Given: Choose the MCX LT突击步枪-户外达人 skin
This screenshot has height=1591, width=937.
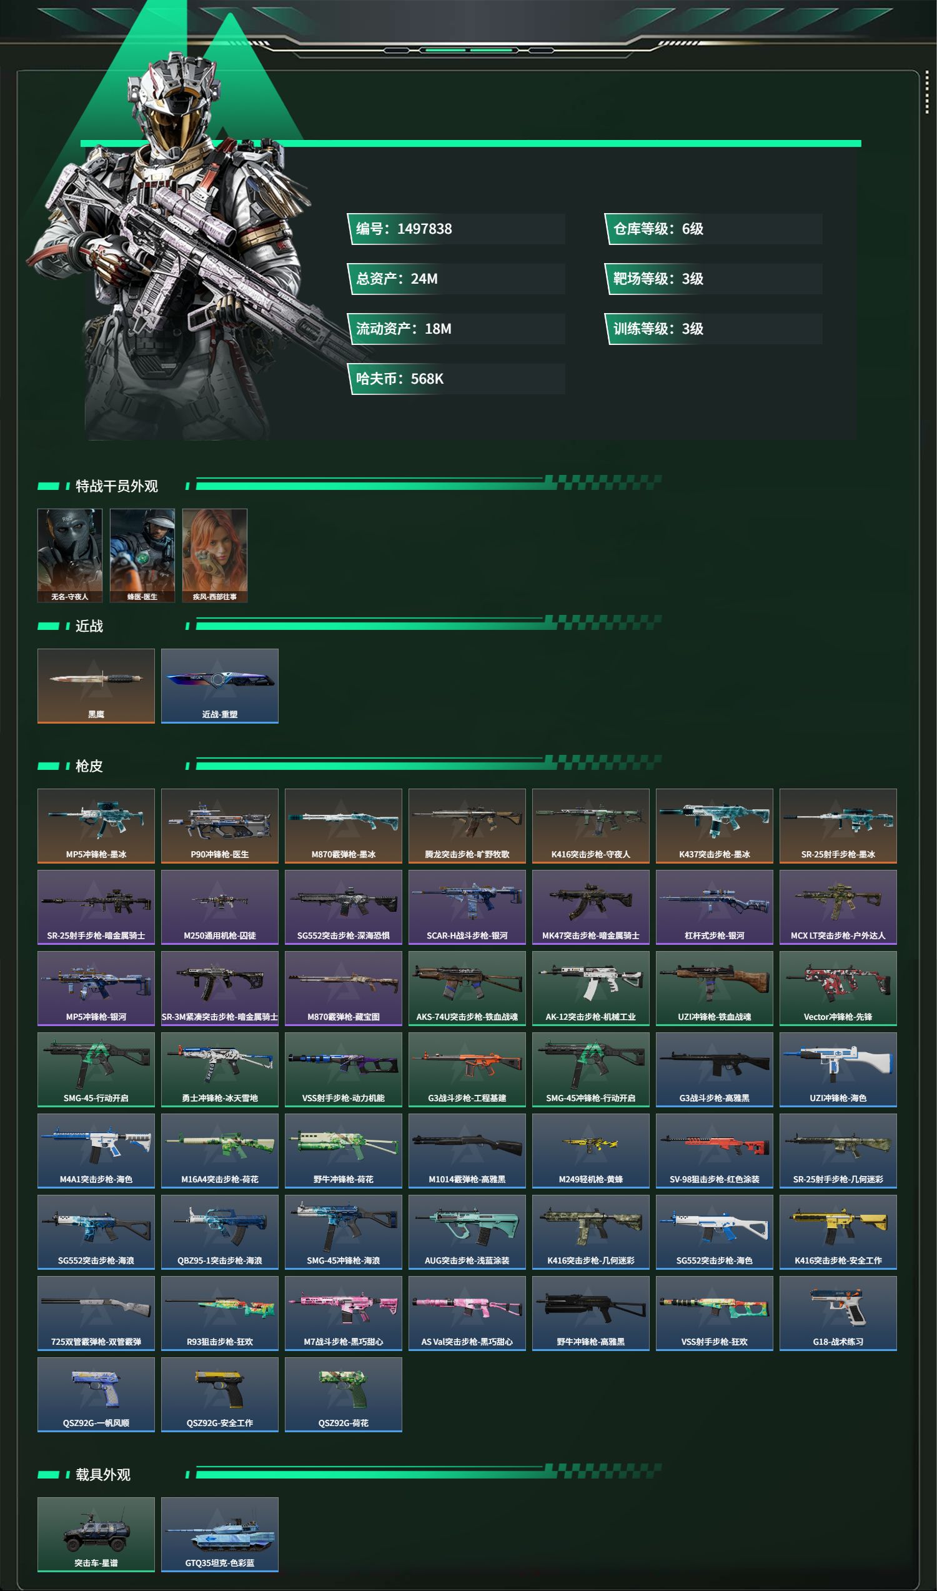Looking at the screenshot, I should 838,907.
